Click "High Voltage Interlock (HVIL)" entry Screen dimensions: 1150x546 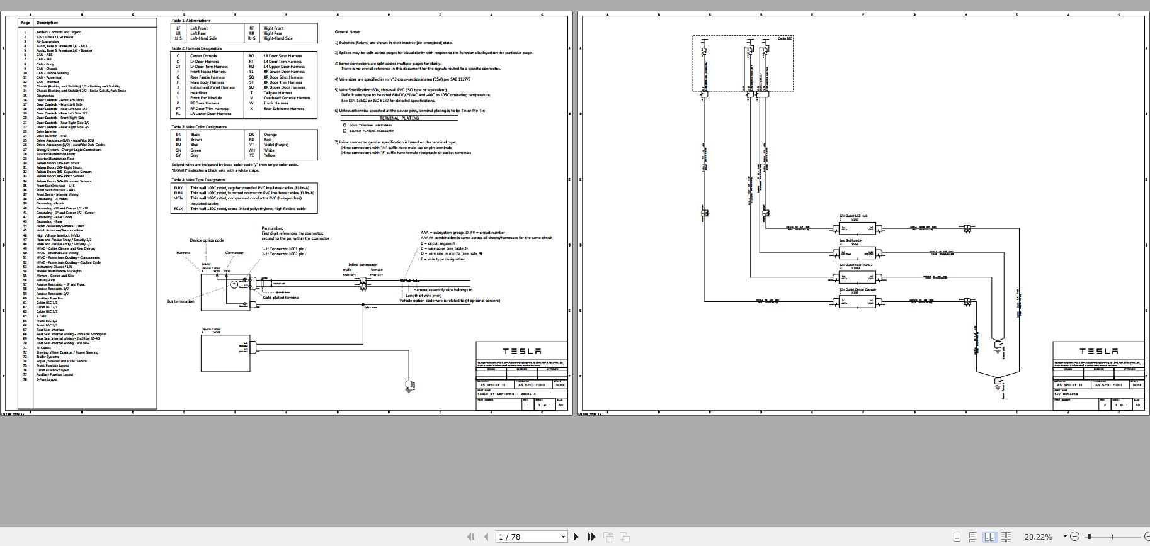58,235
